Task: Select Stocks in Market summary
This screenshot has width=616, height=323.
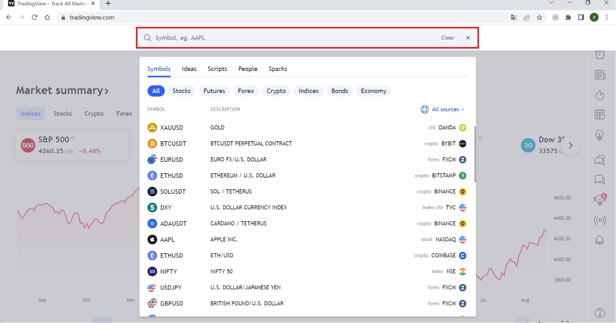Action: pos(62,114)
